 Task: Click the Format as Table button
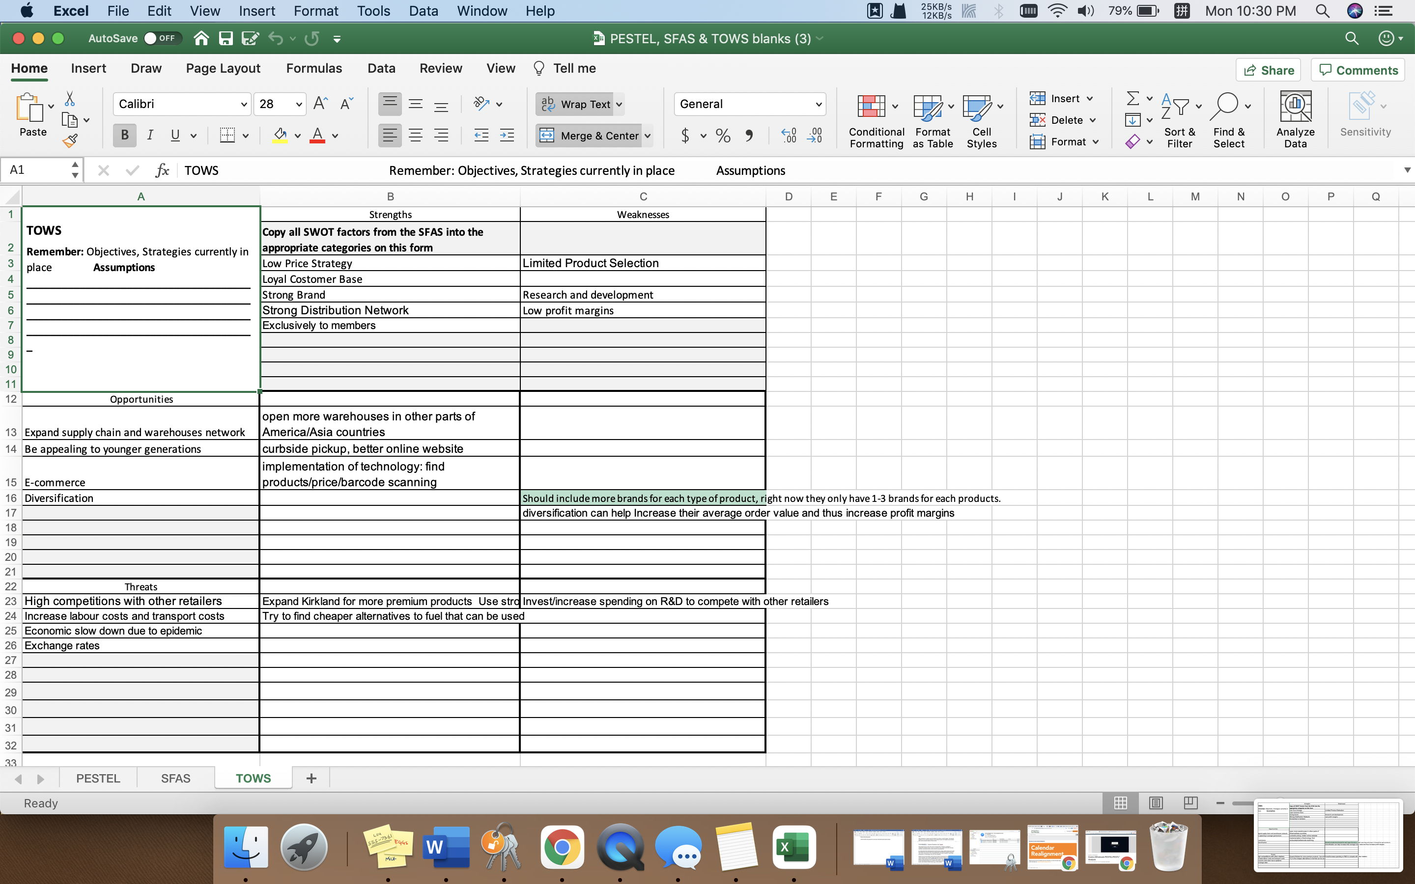point(933,119)
